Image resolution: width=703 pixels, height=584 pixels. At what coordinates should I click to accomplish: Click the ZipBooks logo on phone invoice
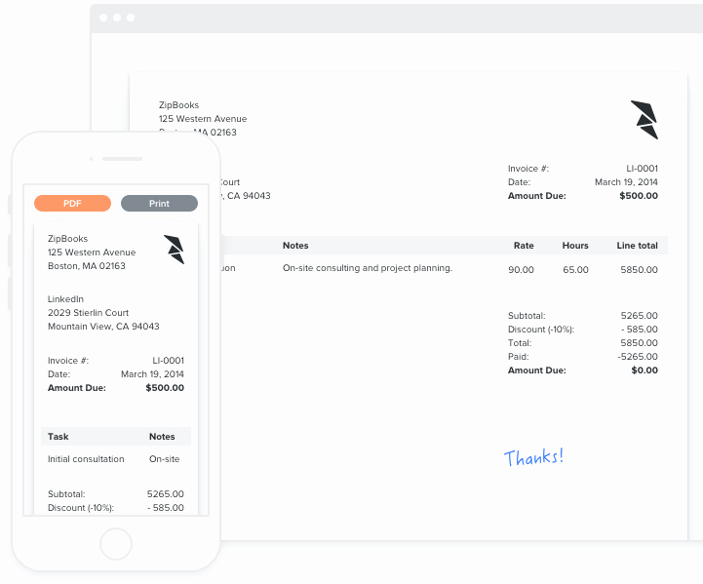[174, 250]
